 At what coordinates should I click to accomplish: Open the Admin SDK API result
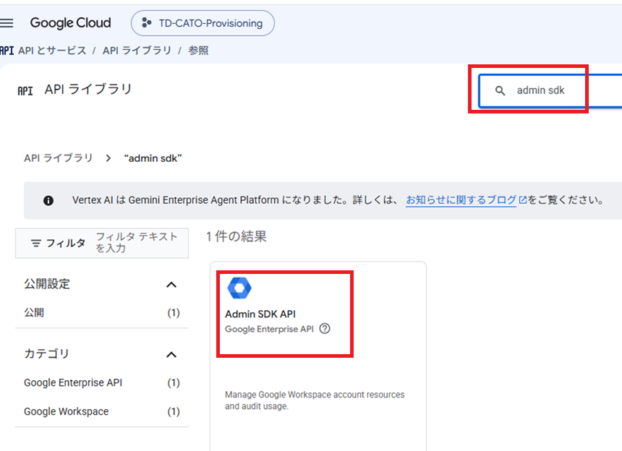coord(260,314)
